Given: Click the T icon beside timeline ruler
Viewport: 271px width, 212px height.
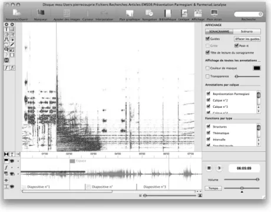Looking at the screenshot, I should (x=12, y=154).
